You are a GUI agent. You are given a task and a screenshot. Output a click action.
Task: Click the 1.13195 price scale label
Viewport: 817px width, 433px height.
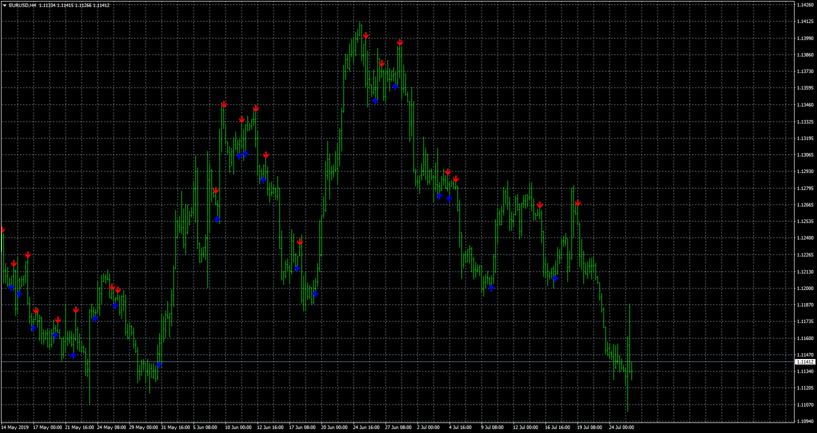tap(805, 138)
